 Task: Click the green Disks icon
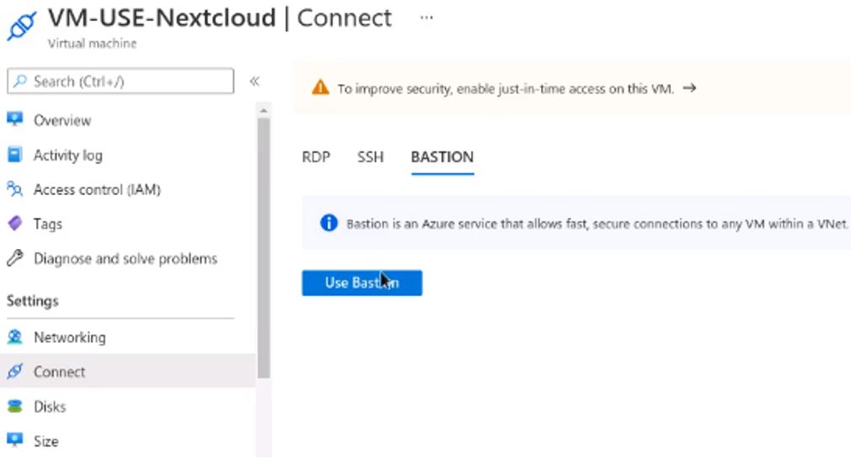[14, 406]
